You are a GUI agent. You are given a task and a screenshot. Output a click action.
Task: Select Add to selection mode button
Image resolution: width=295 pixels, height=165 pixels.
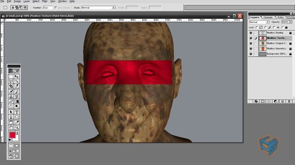point(17,7)
